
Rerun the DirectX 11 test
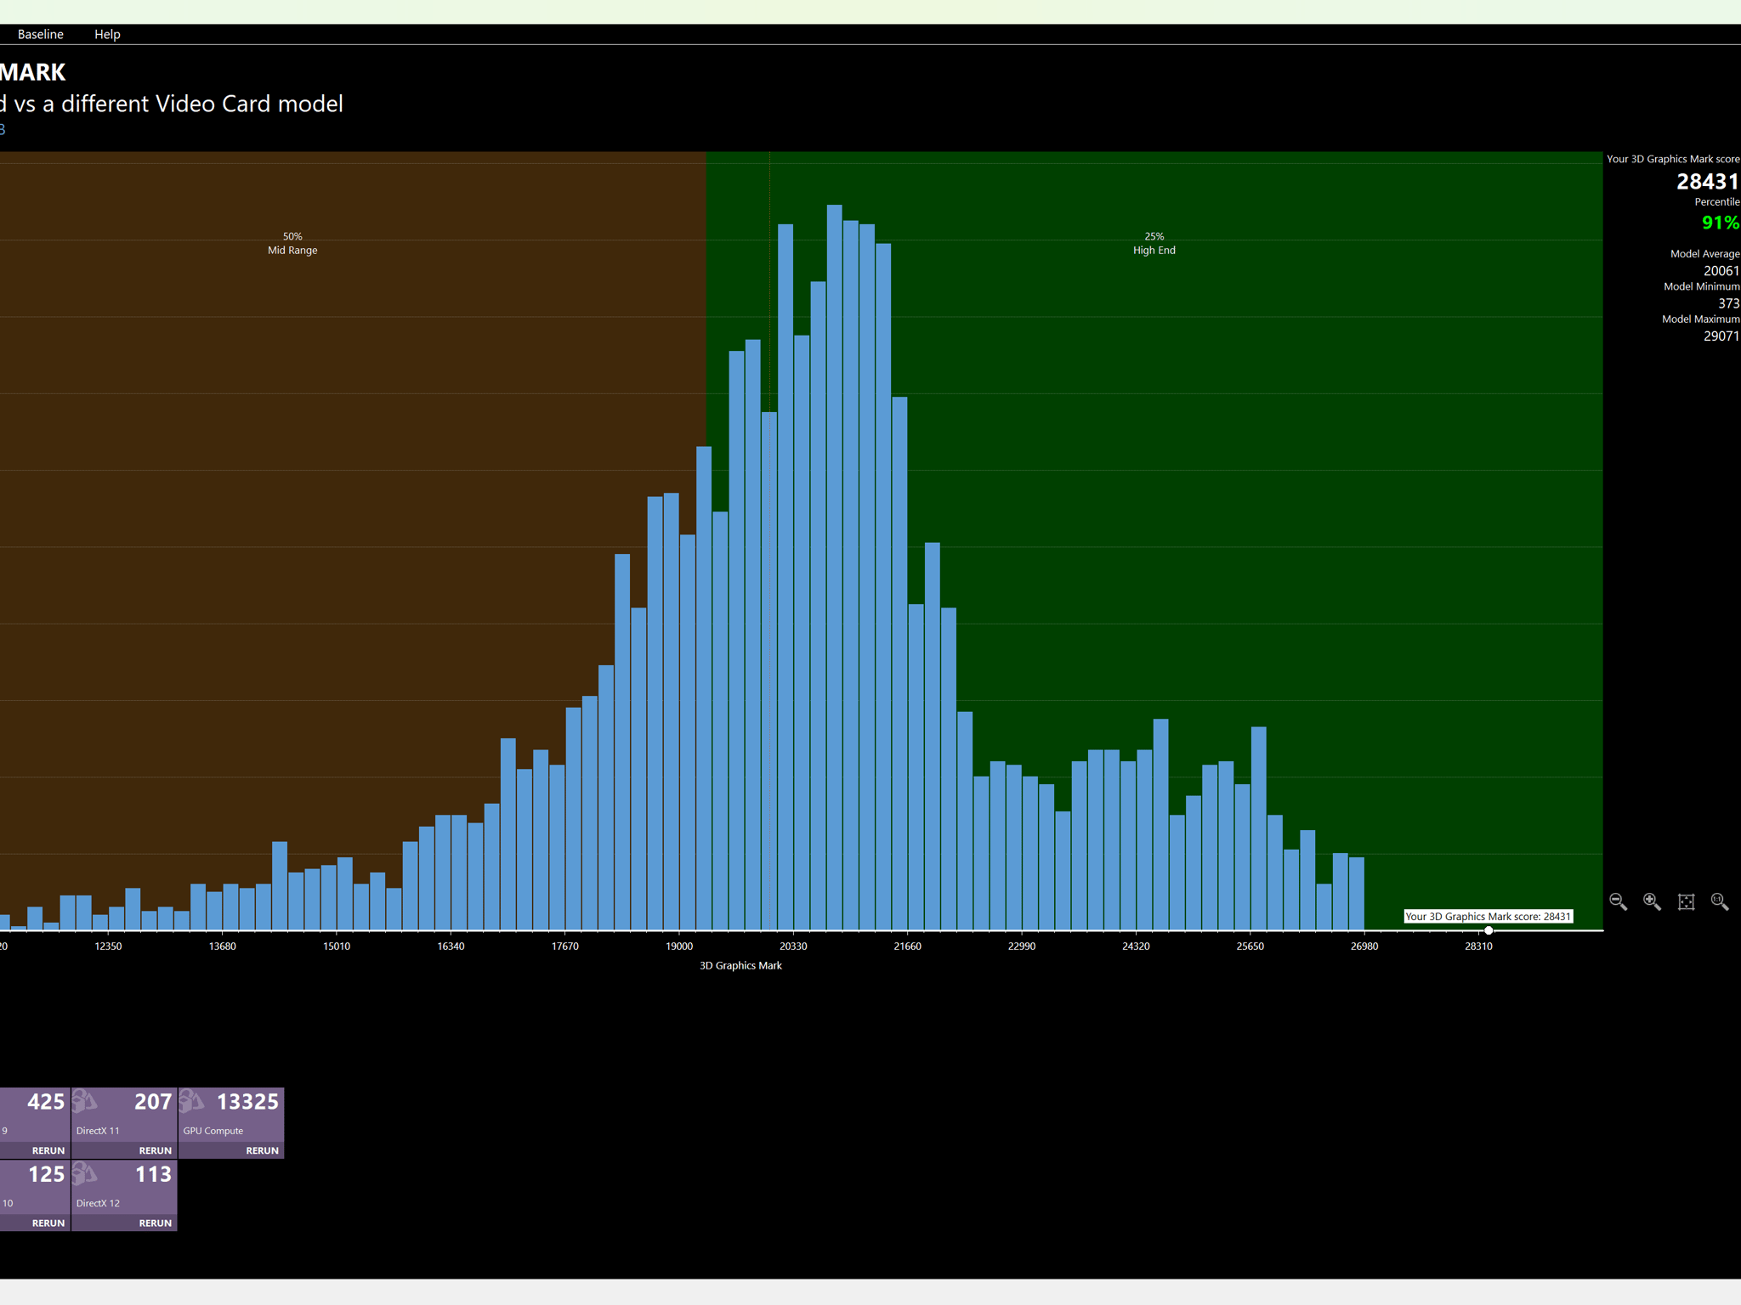pyautogui.click(x=156, y=1150)
